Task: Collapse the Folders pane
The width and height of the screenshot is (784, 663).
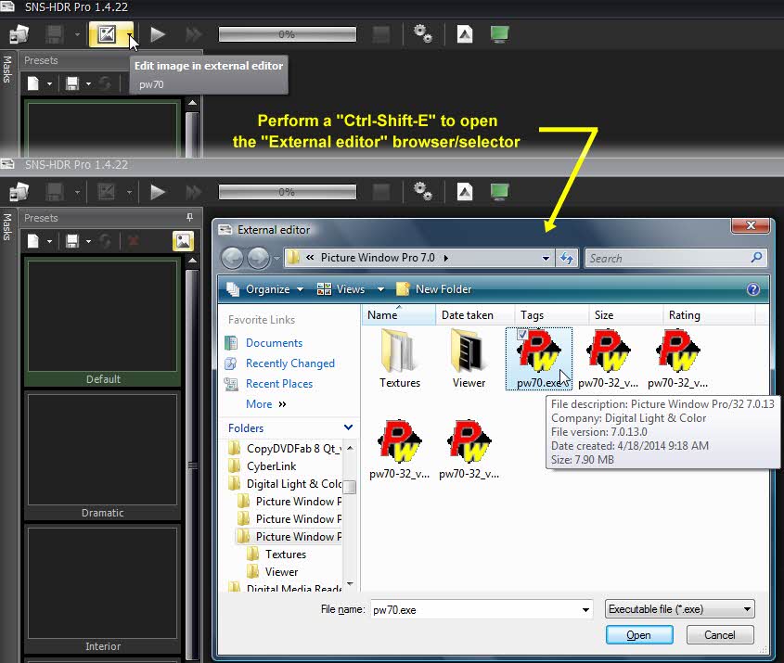Action: tap(348, 427)
